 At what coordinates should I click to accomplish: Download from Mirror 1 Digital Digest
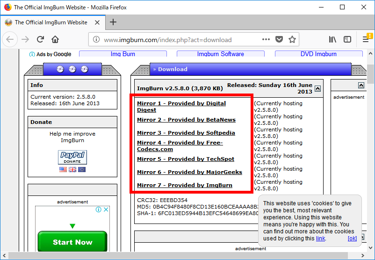click(181, 107)
